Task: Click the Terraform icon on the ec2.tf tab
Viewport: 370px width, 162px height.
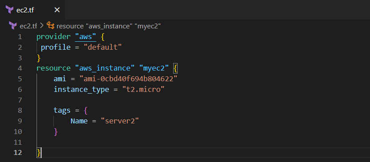Action: (x=10, y=10)
